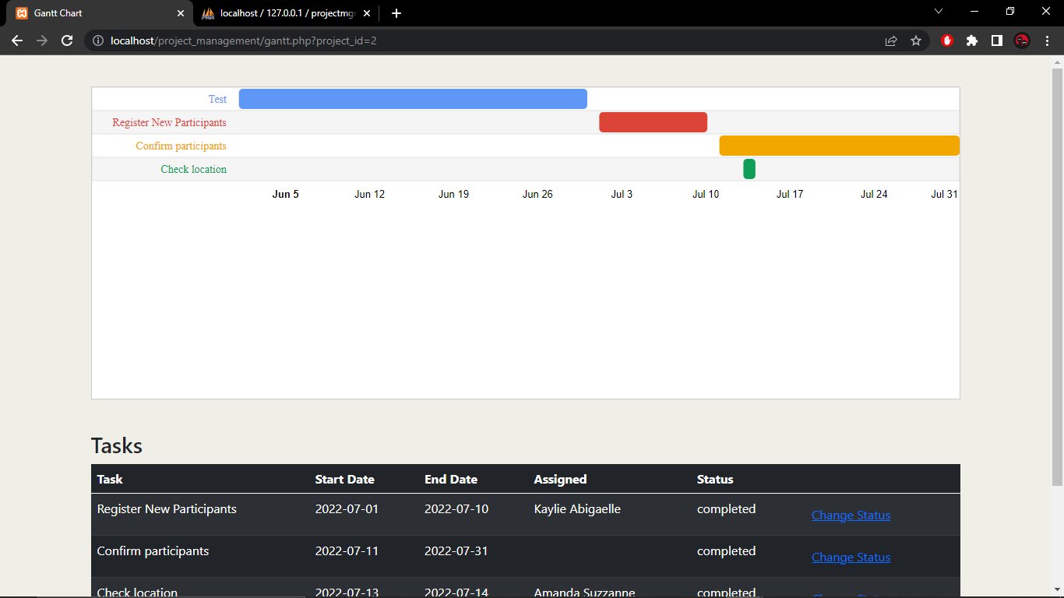
Task: Open the tab search chevron dropdown
Action: 939,12
